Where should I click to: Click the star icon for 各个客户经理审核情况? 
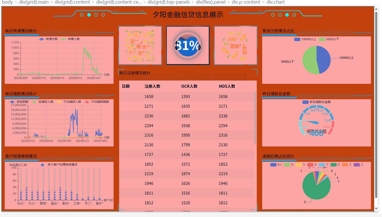tap(43, 165)
